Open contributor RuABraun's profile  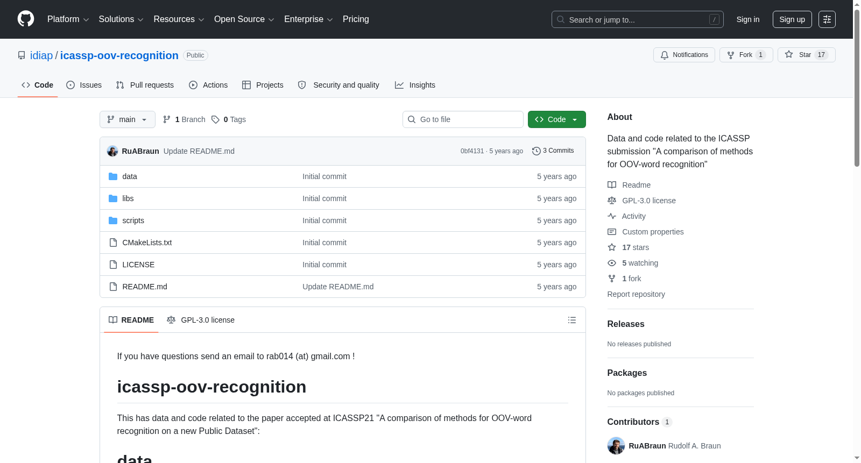tap(647, 446)
